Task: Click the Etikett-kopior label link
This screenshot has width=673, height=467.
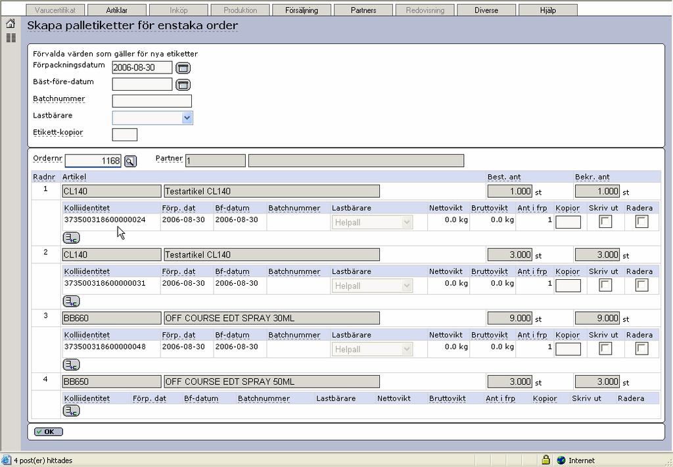Action: click(x=58, y=132)
